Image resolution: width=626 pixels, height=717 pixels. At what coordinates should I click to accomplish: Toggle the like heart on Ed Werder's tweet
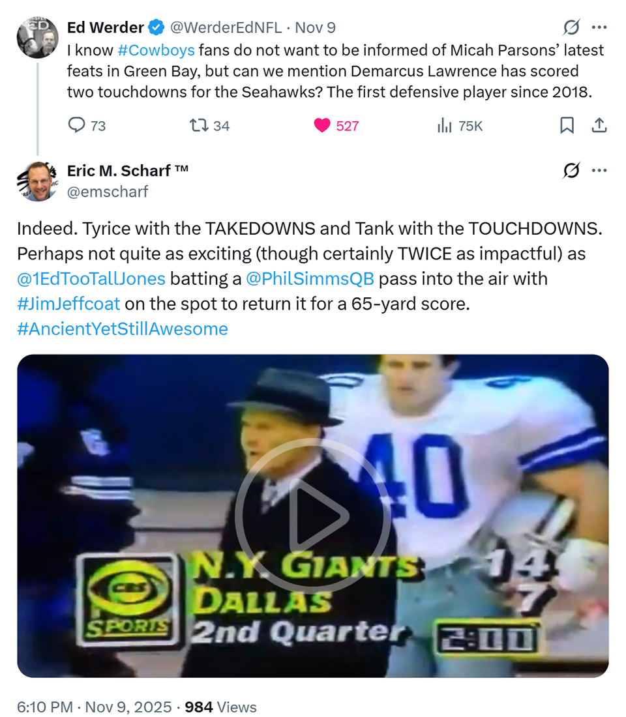322,125
